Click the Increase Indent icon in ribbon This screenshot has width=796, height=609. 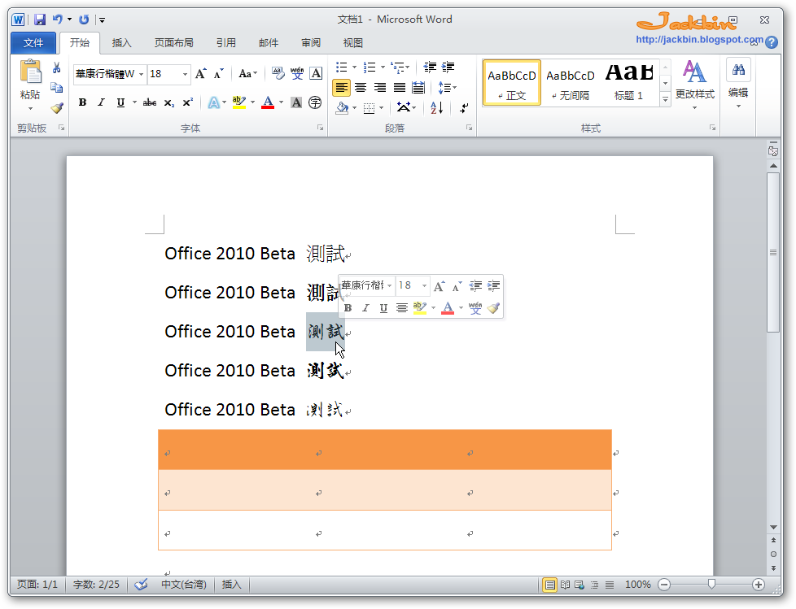448,67
